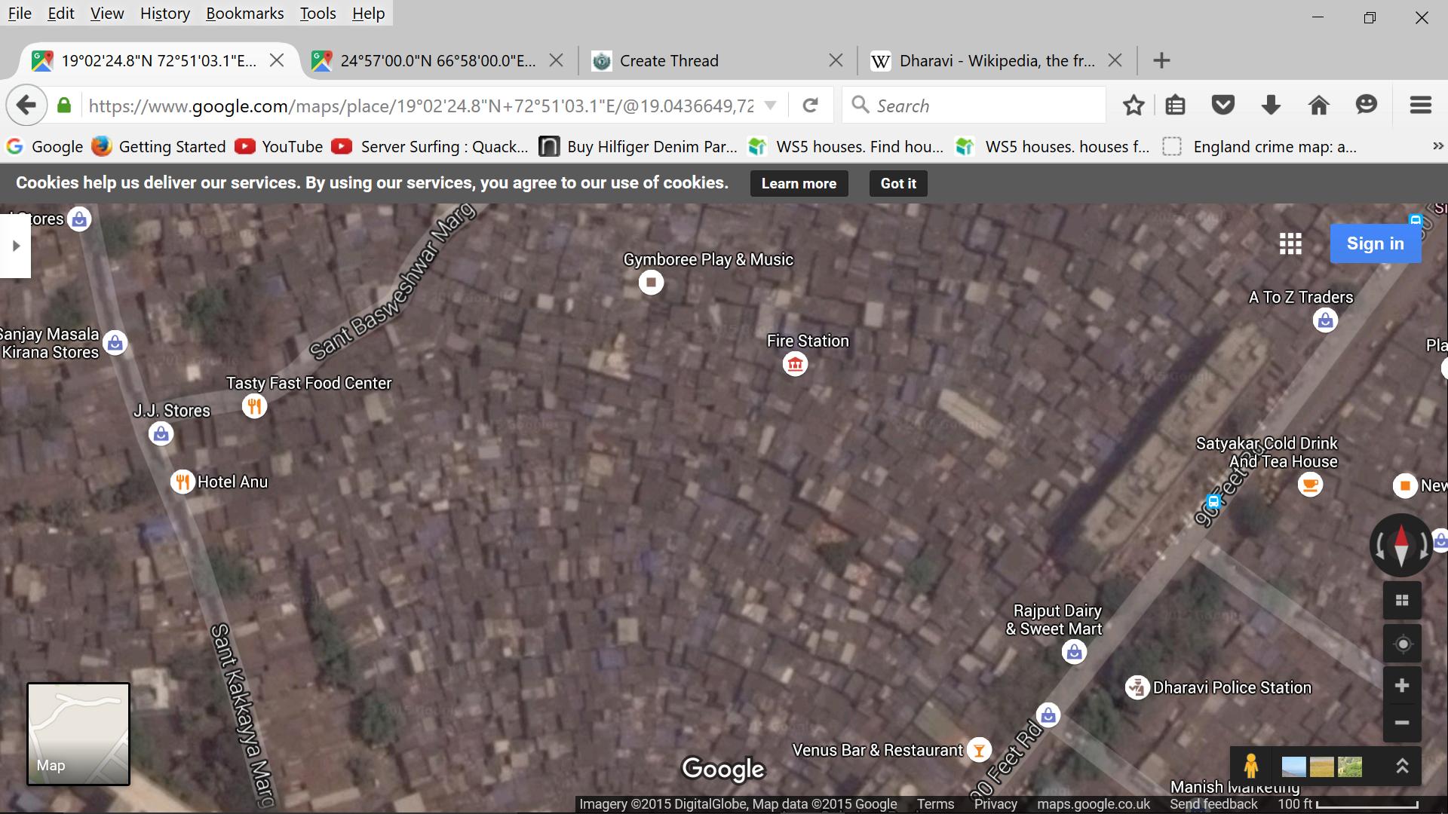The width and height of the screenshot is (1448, 814).
Task: Show bookmarks list icon
Action: tap(1175, 106)
